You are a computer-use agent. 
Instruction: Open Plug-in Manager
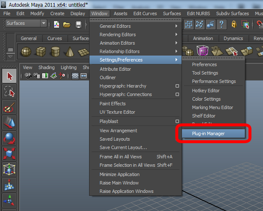tap(213, 134)
